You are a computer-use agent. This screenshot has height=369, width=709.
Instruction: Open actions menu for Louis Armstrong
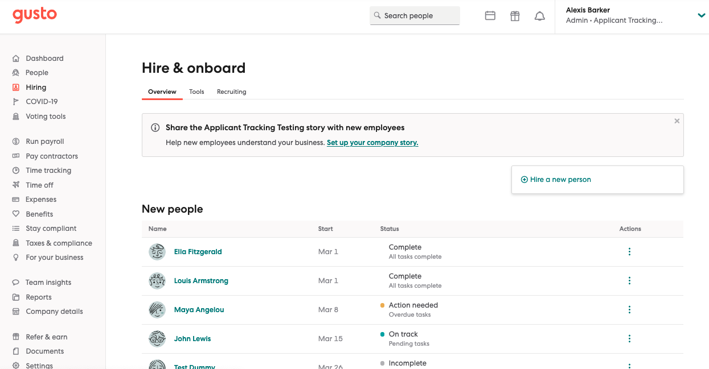point(629,281)
